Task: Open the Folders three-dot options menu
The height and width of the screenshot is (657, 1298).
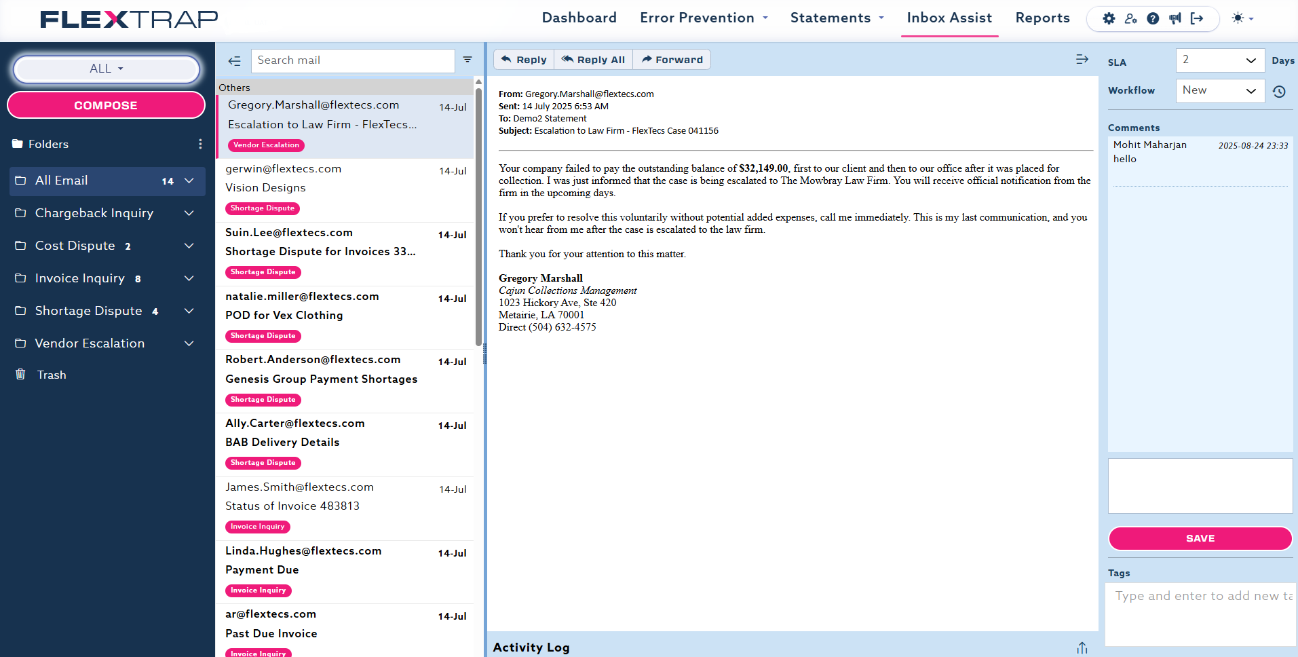Action: (200, 144)
